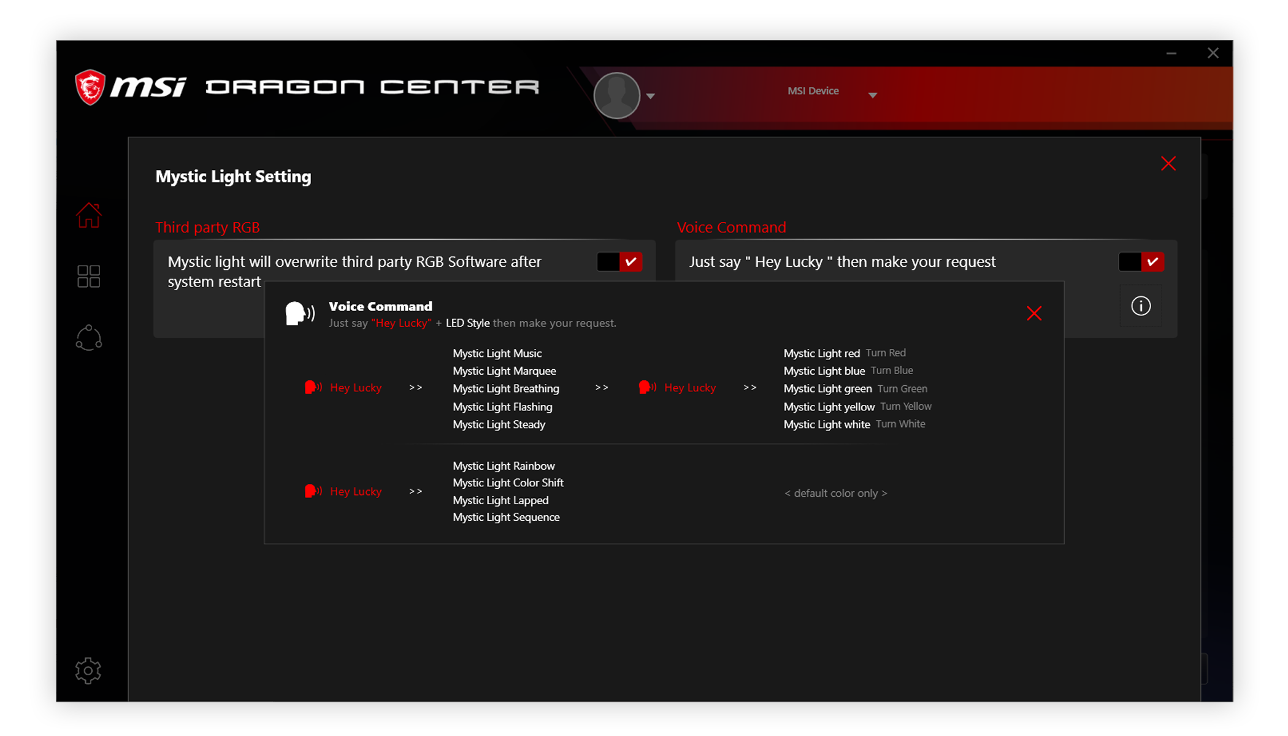Click the Mystic Light Breathing command text

point(506,388)
